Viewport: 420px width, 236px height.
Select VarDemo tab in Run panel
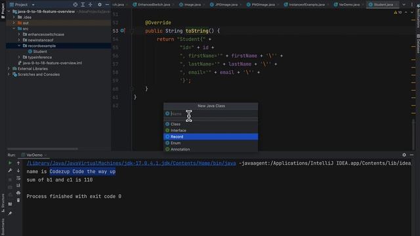pos(34,155)
